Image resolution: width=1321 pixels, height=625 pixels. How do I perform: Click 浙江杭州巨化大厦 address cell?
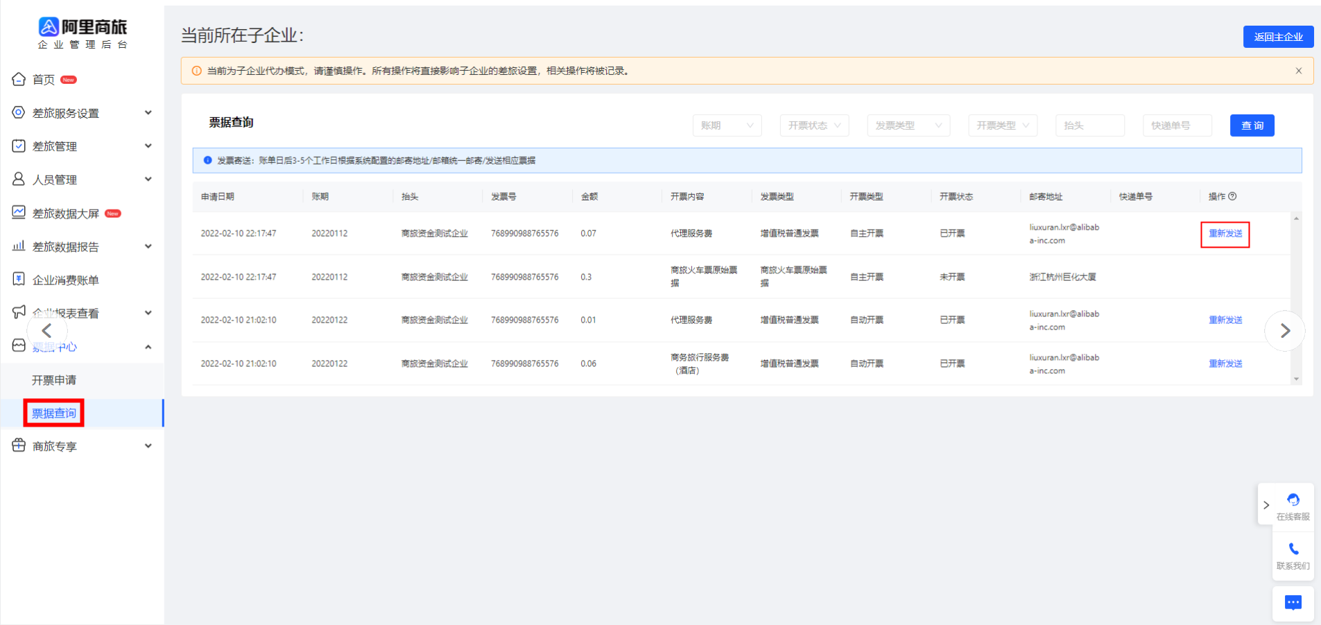1063,277
